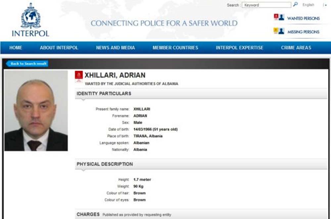This screenshot has height=219, width=331.
Task: Navigate to CRIME AREAS
Action: [x=296, y=47]
